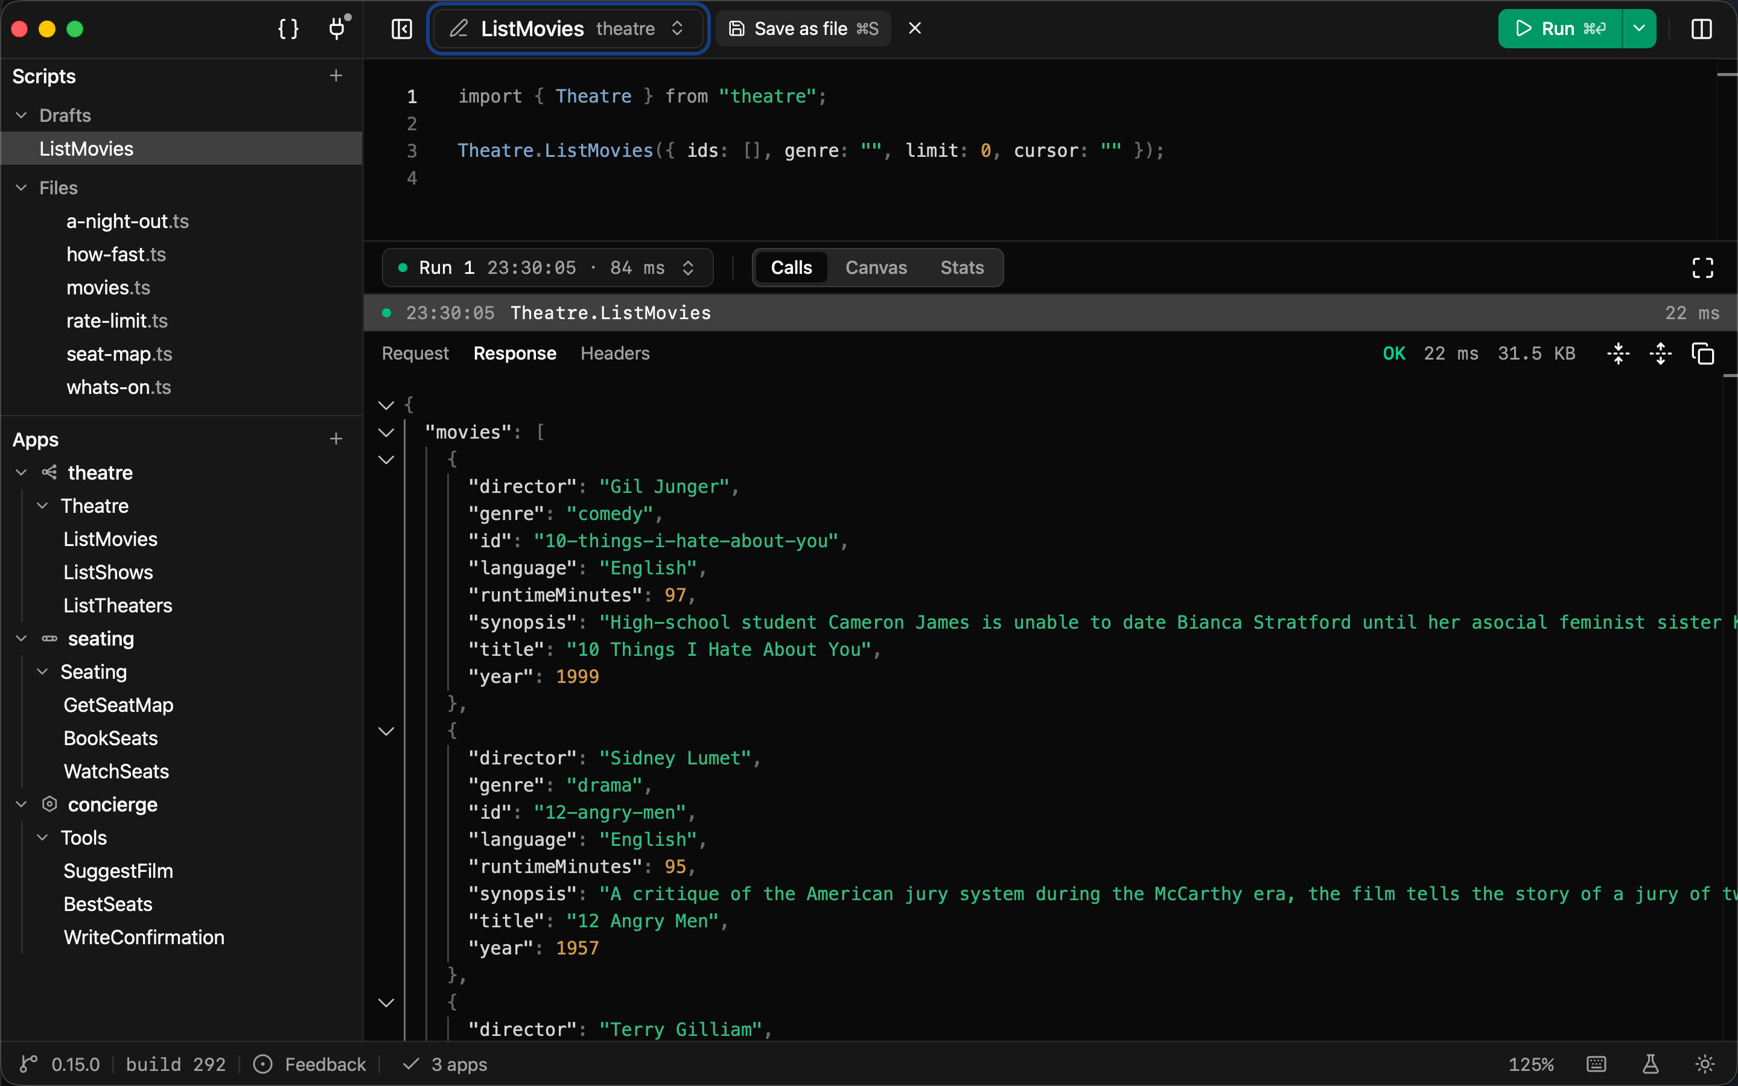
Task: Collapse the Seating service node
Action: [42, 672]
